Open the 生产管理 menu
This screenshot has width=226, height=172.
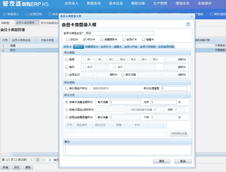coord(160,4)
